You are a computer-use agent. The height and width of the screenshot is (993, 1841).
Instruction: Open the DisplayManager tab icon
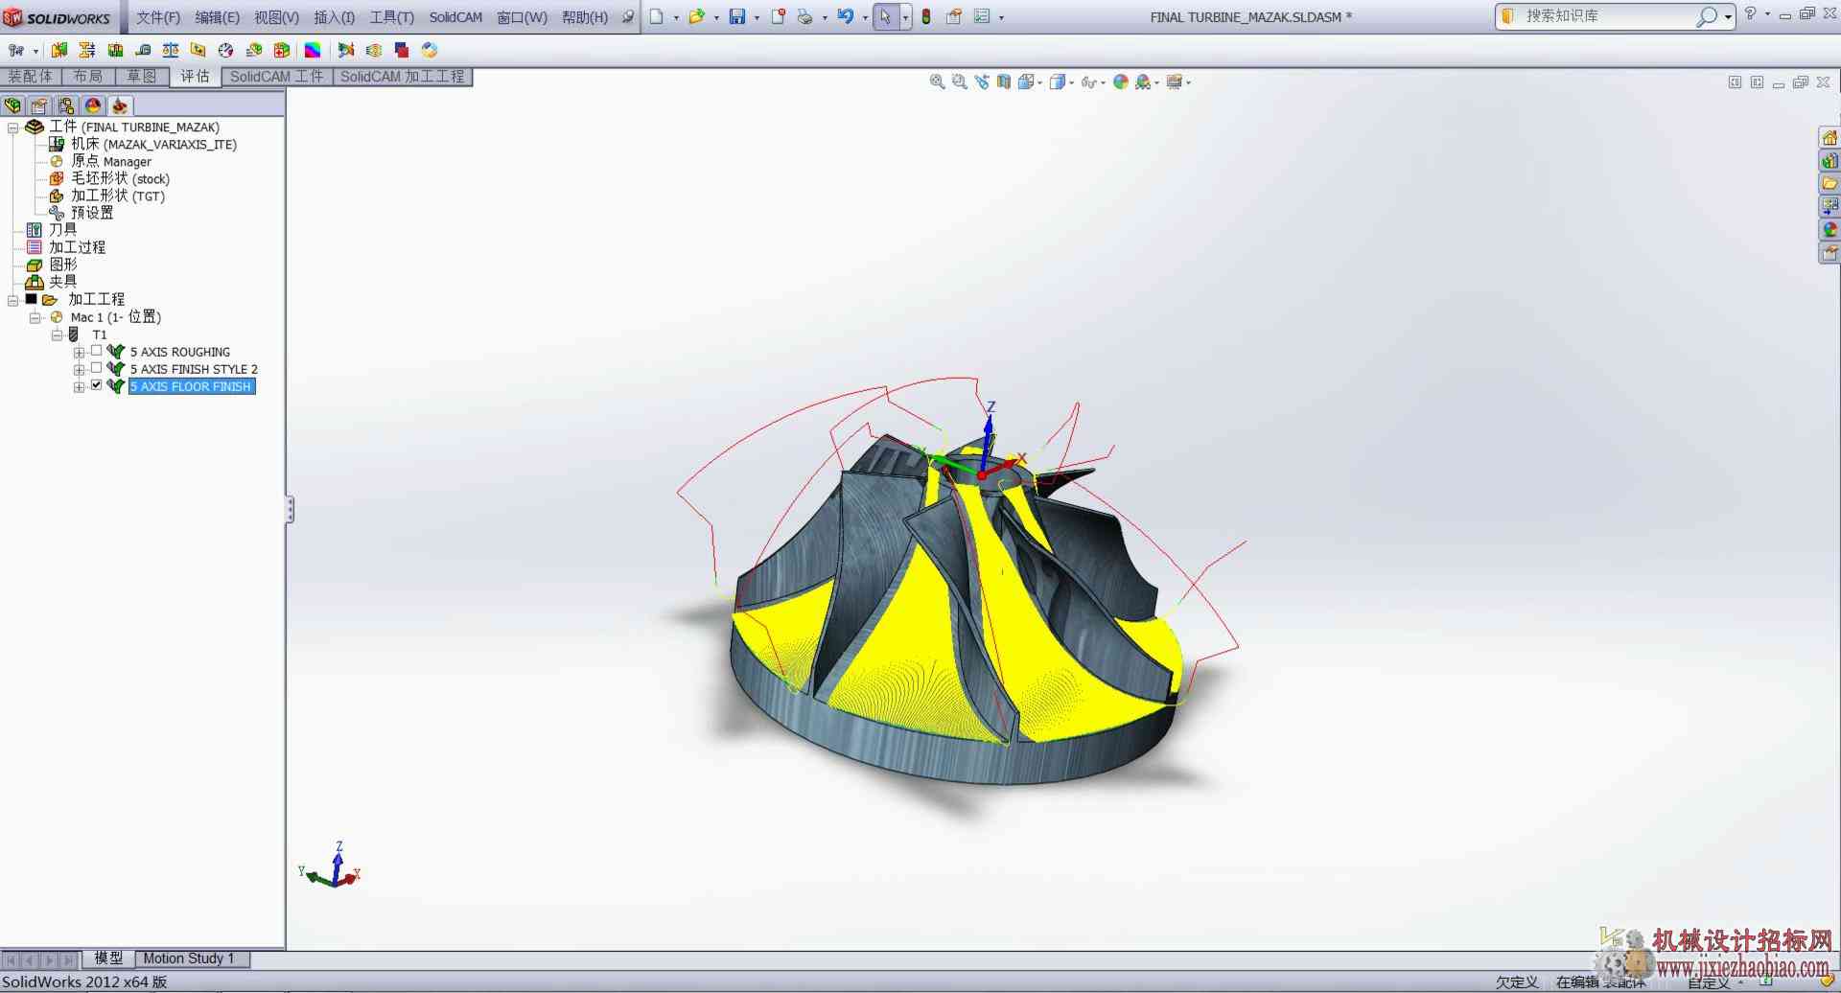click(93, 105)
